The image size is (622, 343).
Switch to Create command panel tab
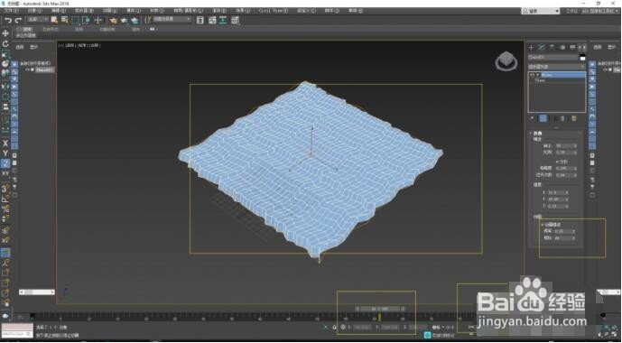pyautogui.click(x=532, y=47)
